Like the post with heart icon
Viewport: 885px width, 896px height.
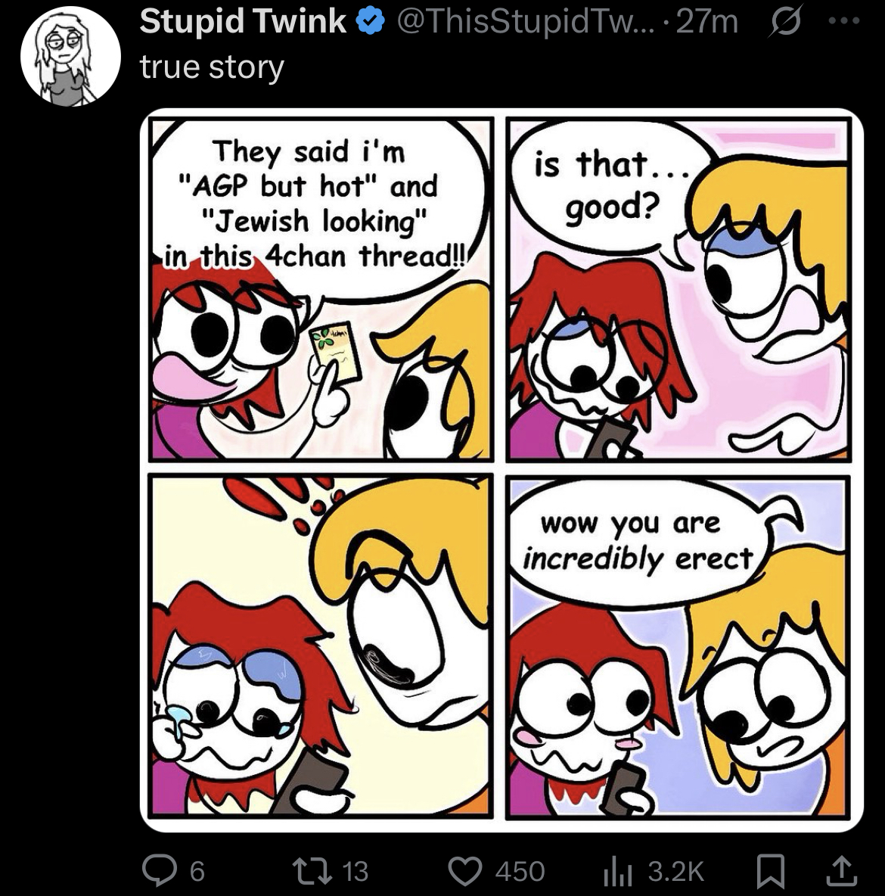click(466, 871)
